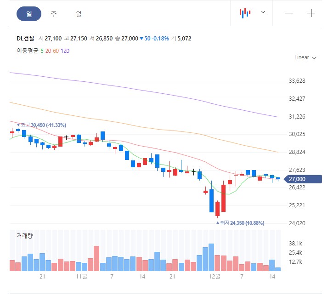Click the 32,427 price axis label
The height and width of the screenshot is (307, 328).
click(297, 98)
